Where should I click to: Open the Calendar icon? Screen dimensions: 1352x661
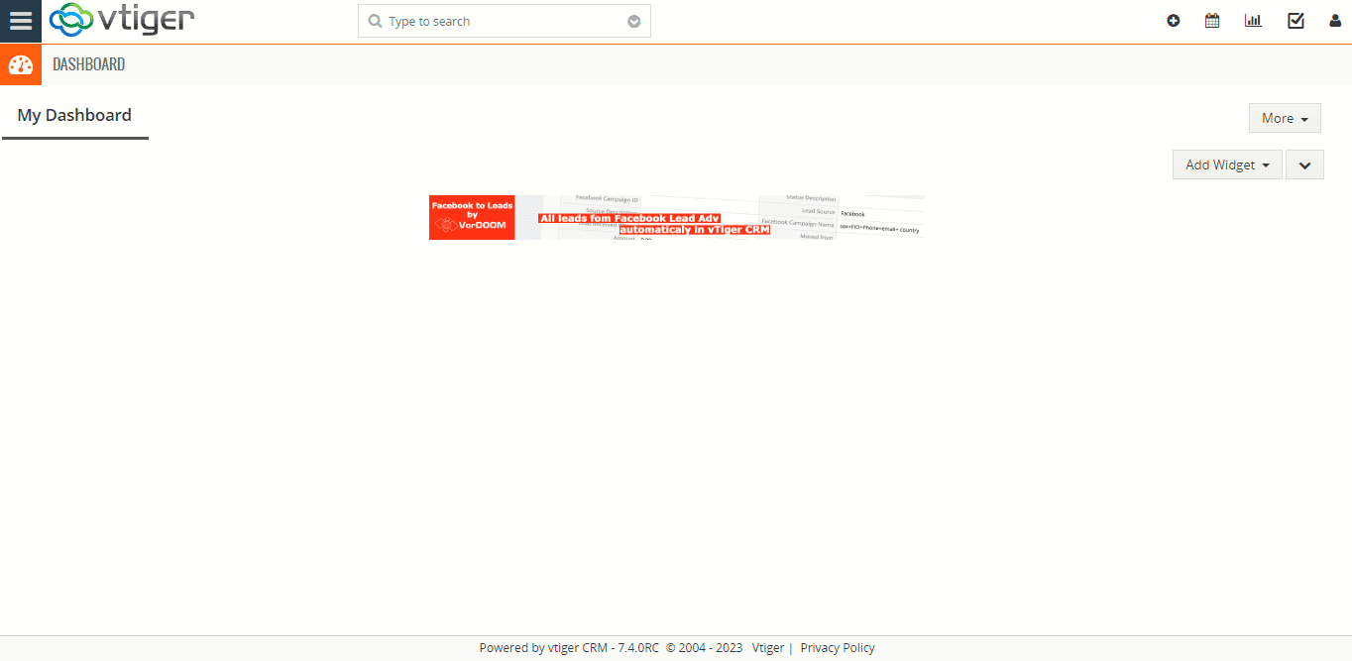pyautogui.click(x=1212, y=21)
